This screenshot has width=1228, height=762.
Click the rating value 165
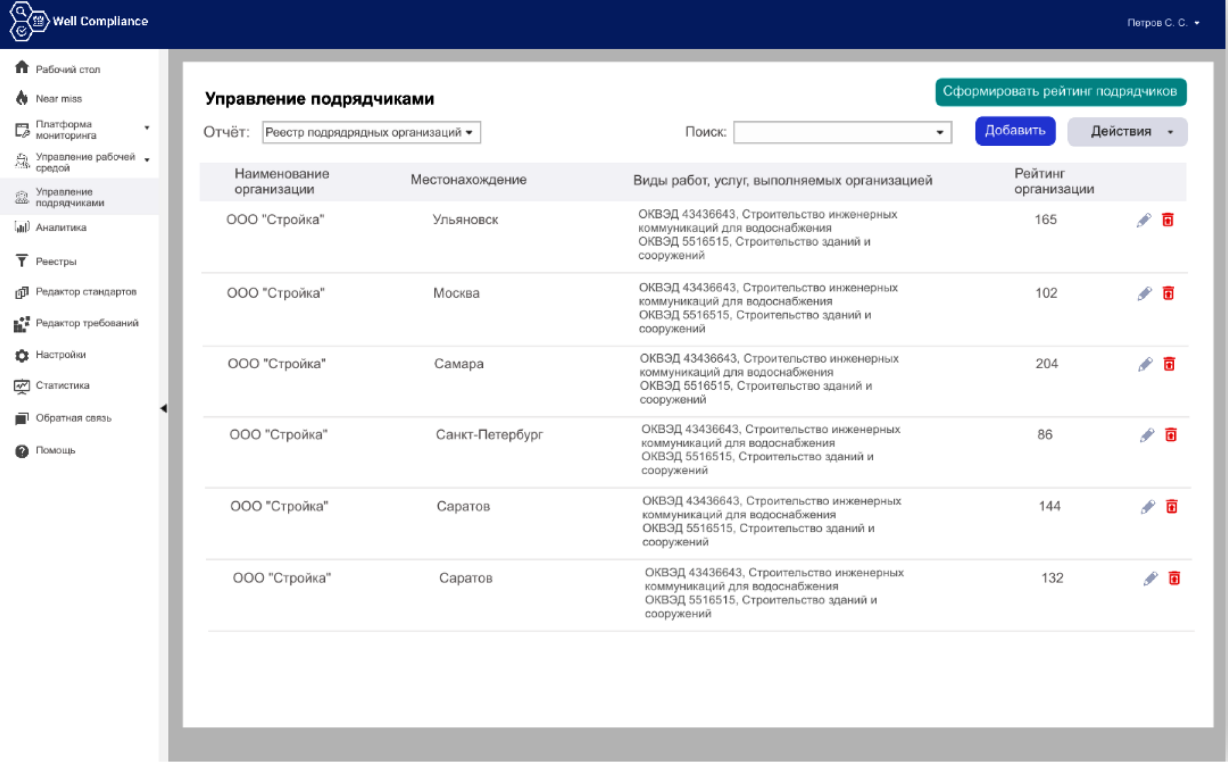[1046, 220]
